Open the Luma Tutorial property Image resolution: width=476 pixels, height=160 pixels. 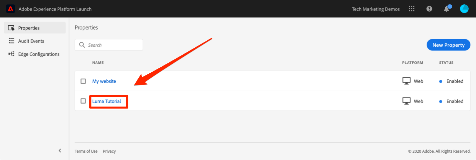coord(107,101)
